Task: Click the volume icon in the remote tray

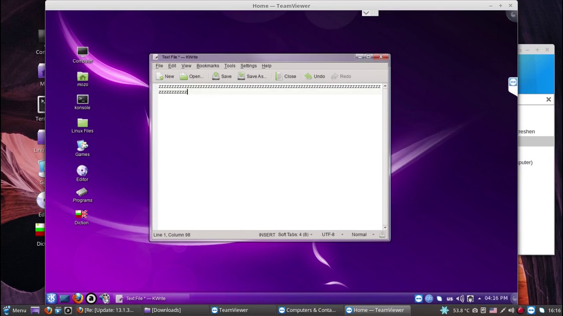Action: pyautogui.click(x=460, y=298)
